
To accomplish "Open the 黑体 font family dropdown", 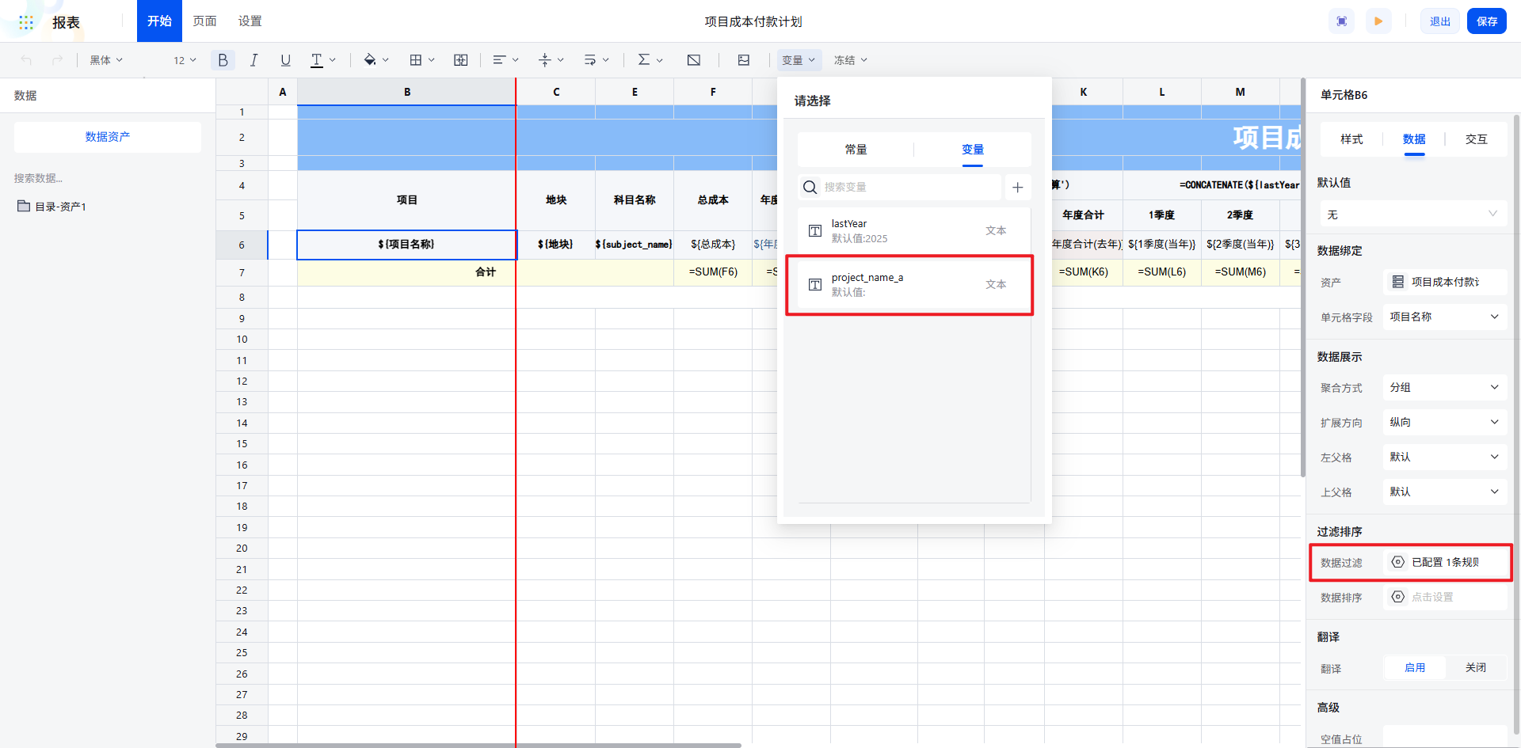I will coord(106,60).
